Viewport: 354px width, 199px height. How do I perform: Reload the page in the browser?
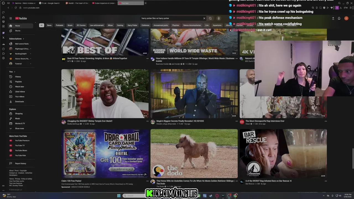click(x=15, y=8)
